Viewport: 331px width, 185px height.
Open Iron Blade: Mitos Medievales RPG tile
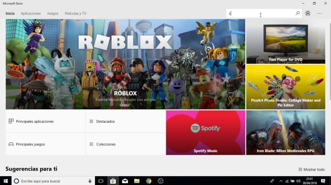click(285, 133)
